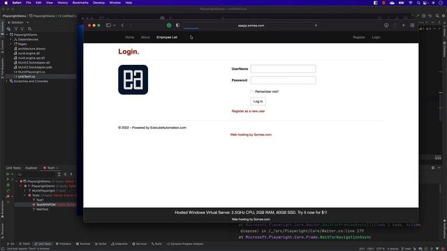Expand the Dependencies node
Screen dimensions: 447x251
pyautogui.click(x=11, y=39)
